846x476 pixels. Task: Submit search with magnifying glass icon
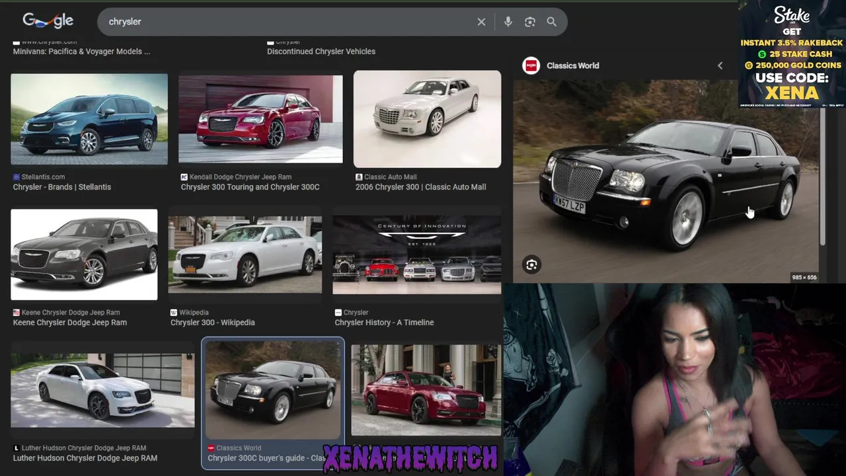click(551, 22)
